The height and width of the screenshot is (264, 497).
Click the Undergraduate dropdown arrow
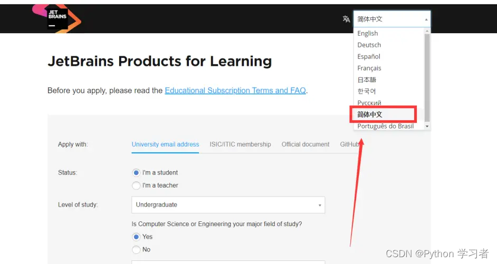320,205
